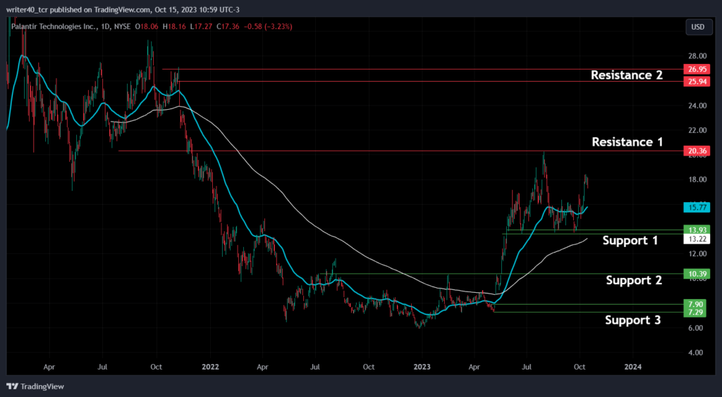Click the 4.00 price axis label
Image resolution: width=722 pixels, height=397 pixels.
[x=697, y=353]
